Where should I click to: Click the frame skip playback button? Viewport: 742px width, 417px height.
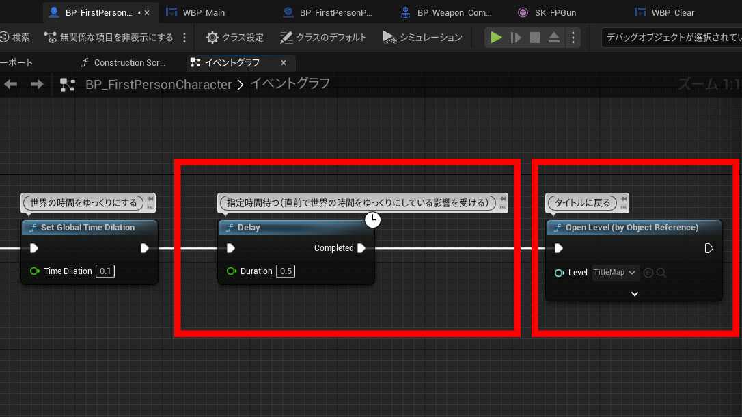pyautogui.click(x=516, y=38)
